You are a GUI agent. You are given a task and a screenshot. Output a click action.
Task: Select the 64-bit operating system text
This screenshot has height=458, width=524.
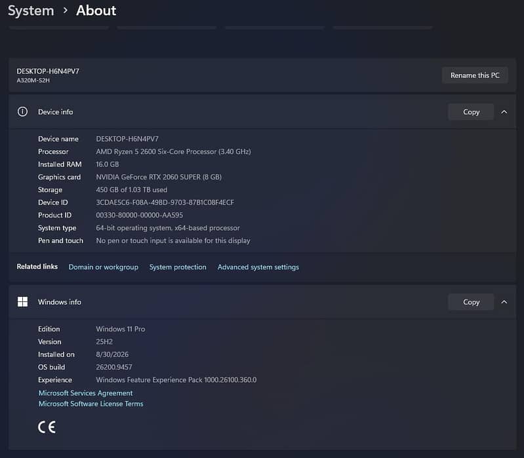[168, 227]
